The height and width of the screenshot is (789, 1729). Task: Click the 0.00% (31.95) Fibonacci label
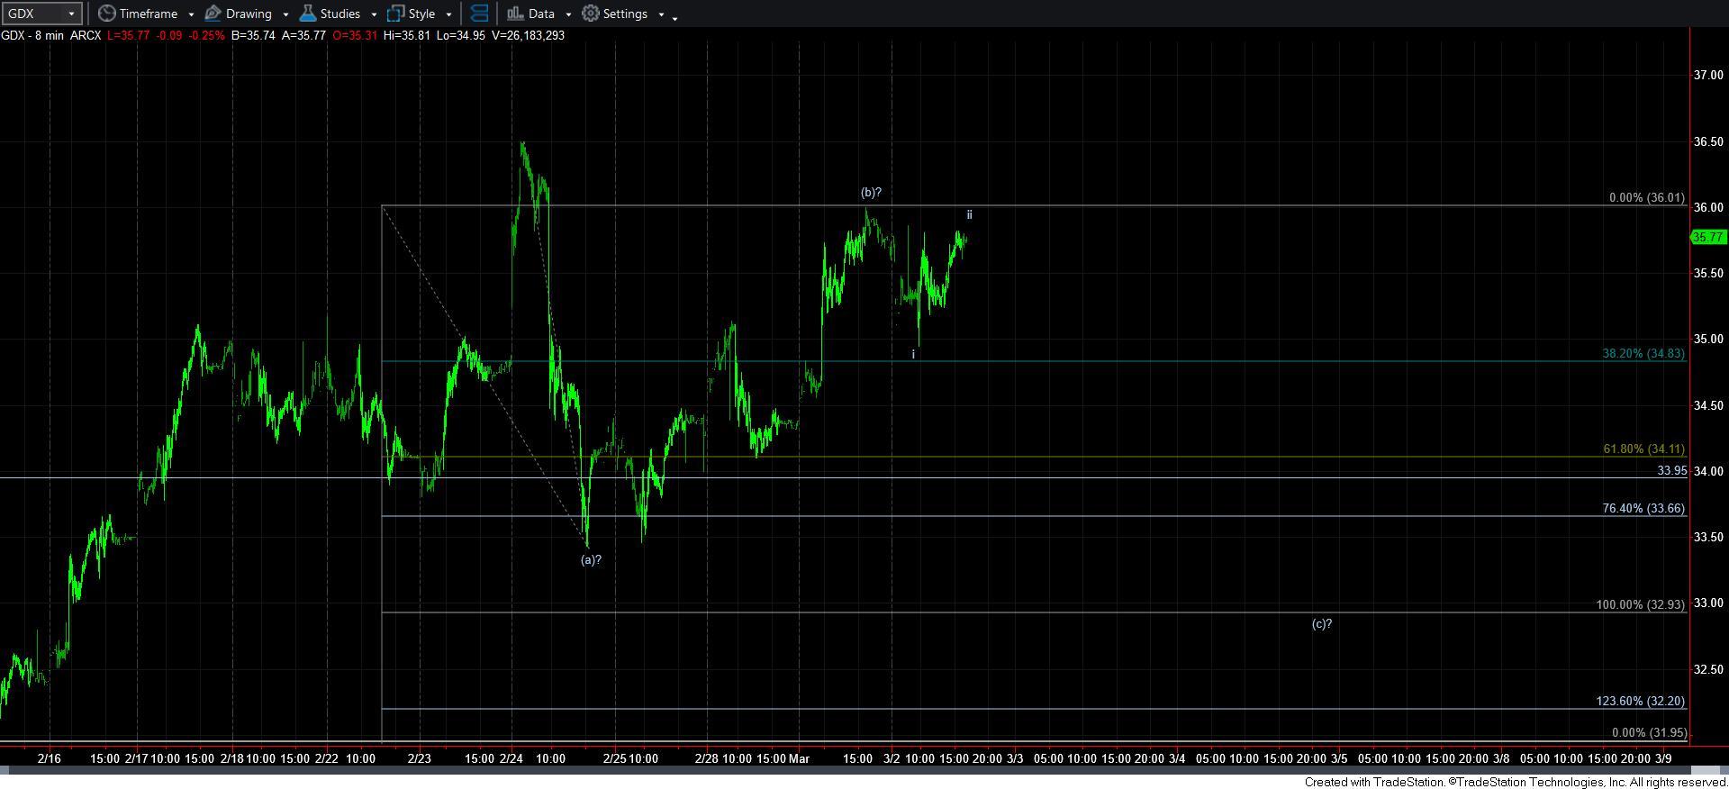1649,732
